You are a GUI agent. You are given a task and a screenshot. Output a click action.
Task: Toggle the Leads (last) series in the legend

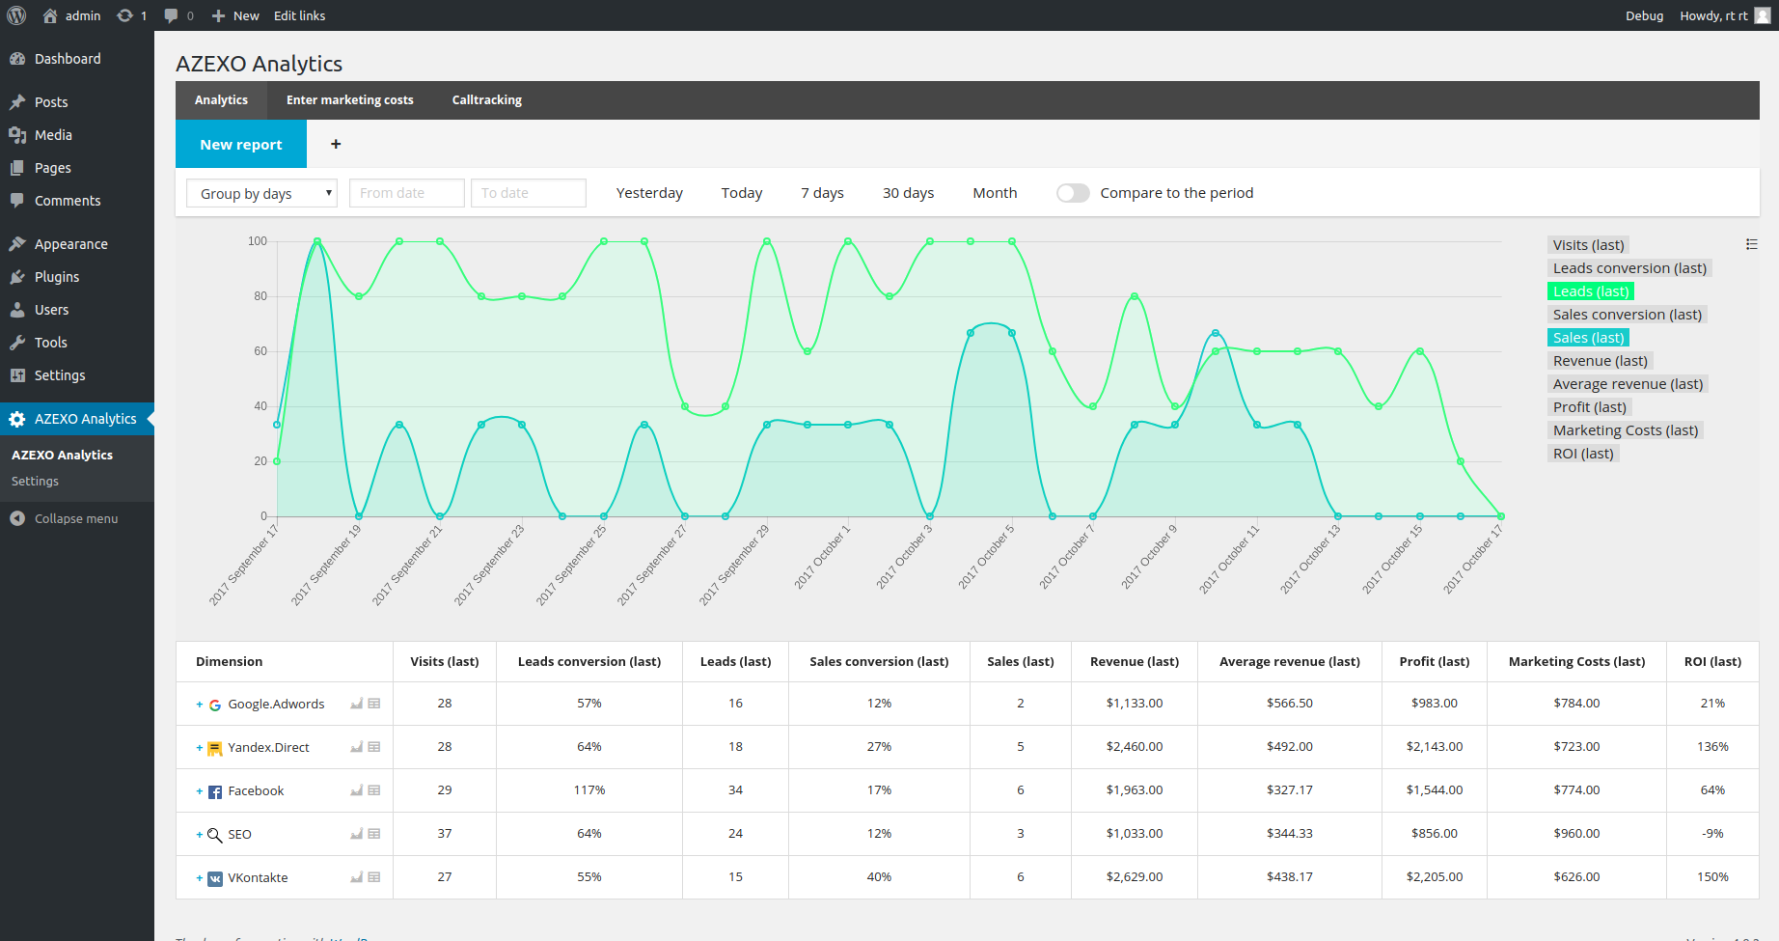1590,291
